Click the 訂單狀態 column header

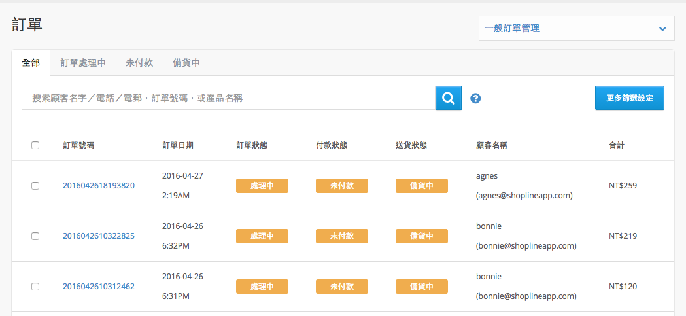252,145
